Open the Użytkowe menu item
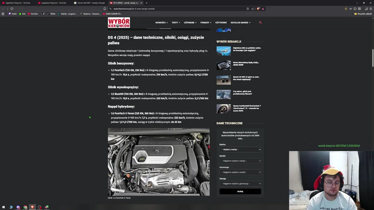 click(221, 22)
